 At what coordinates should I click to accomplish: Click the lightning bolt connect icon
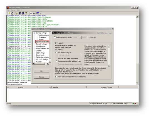9,13
